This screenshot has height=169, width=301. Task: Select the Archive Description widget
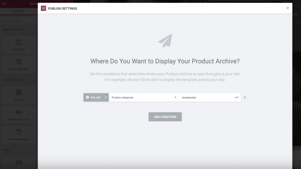click(19, 65)
